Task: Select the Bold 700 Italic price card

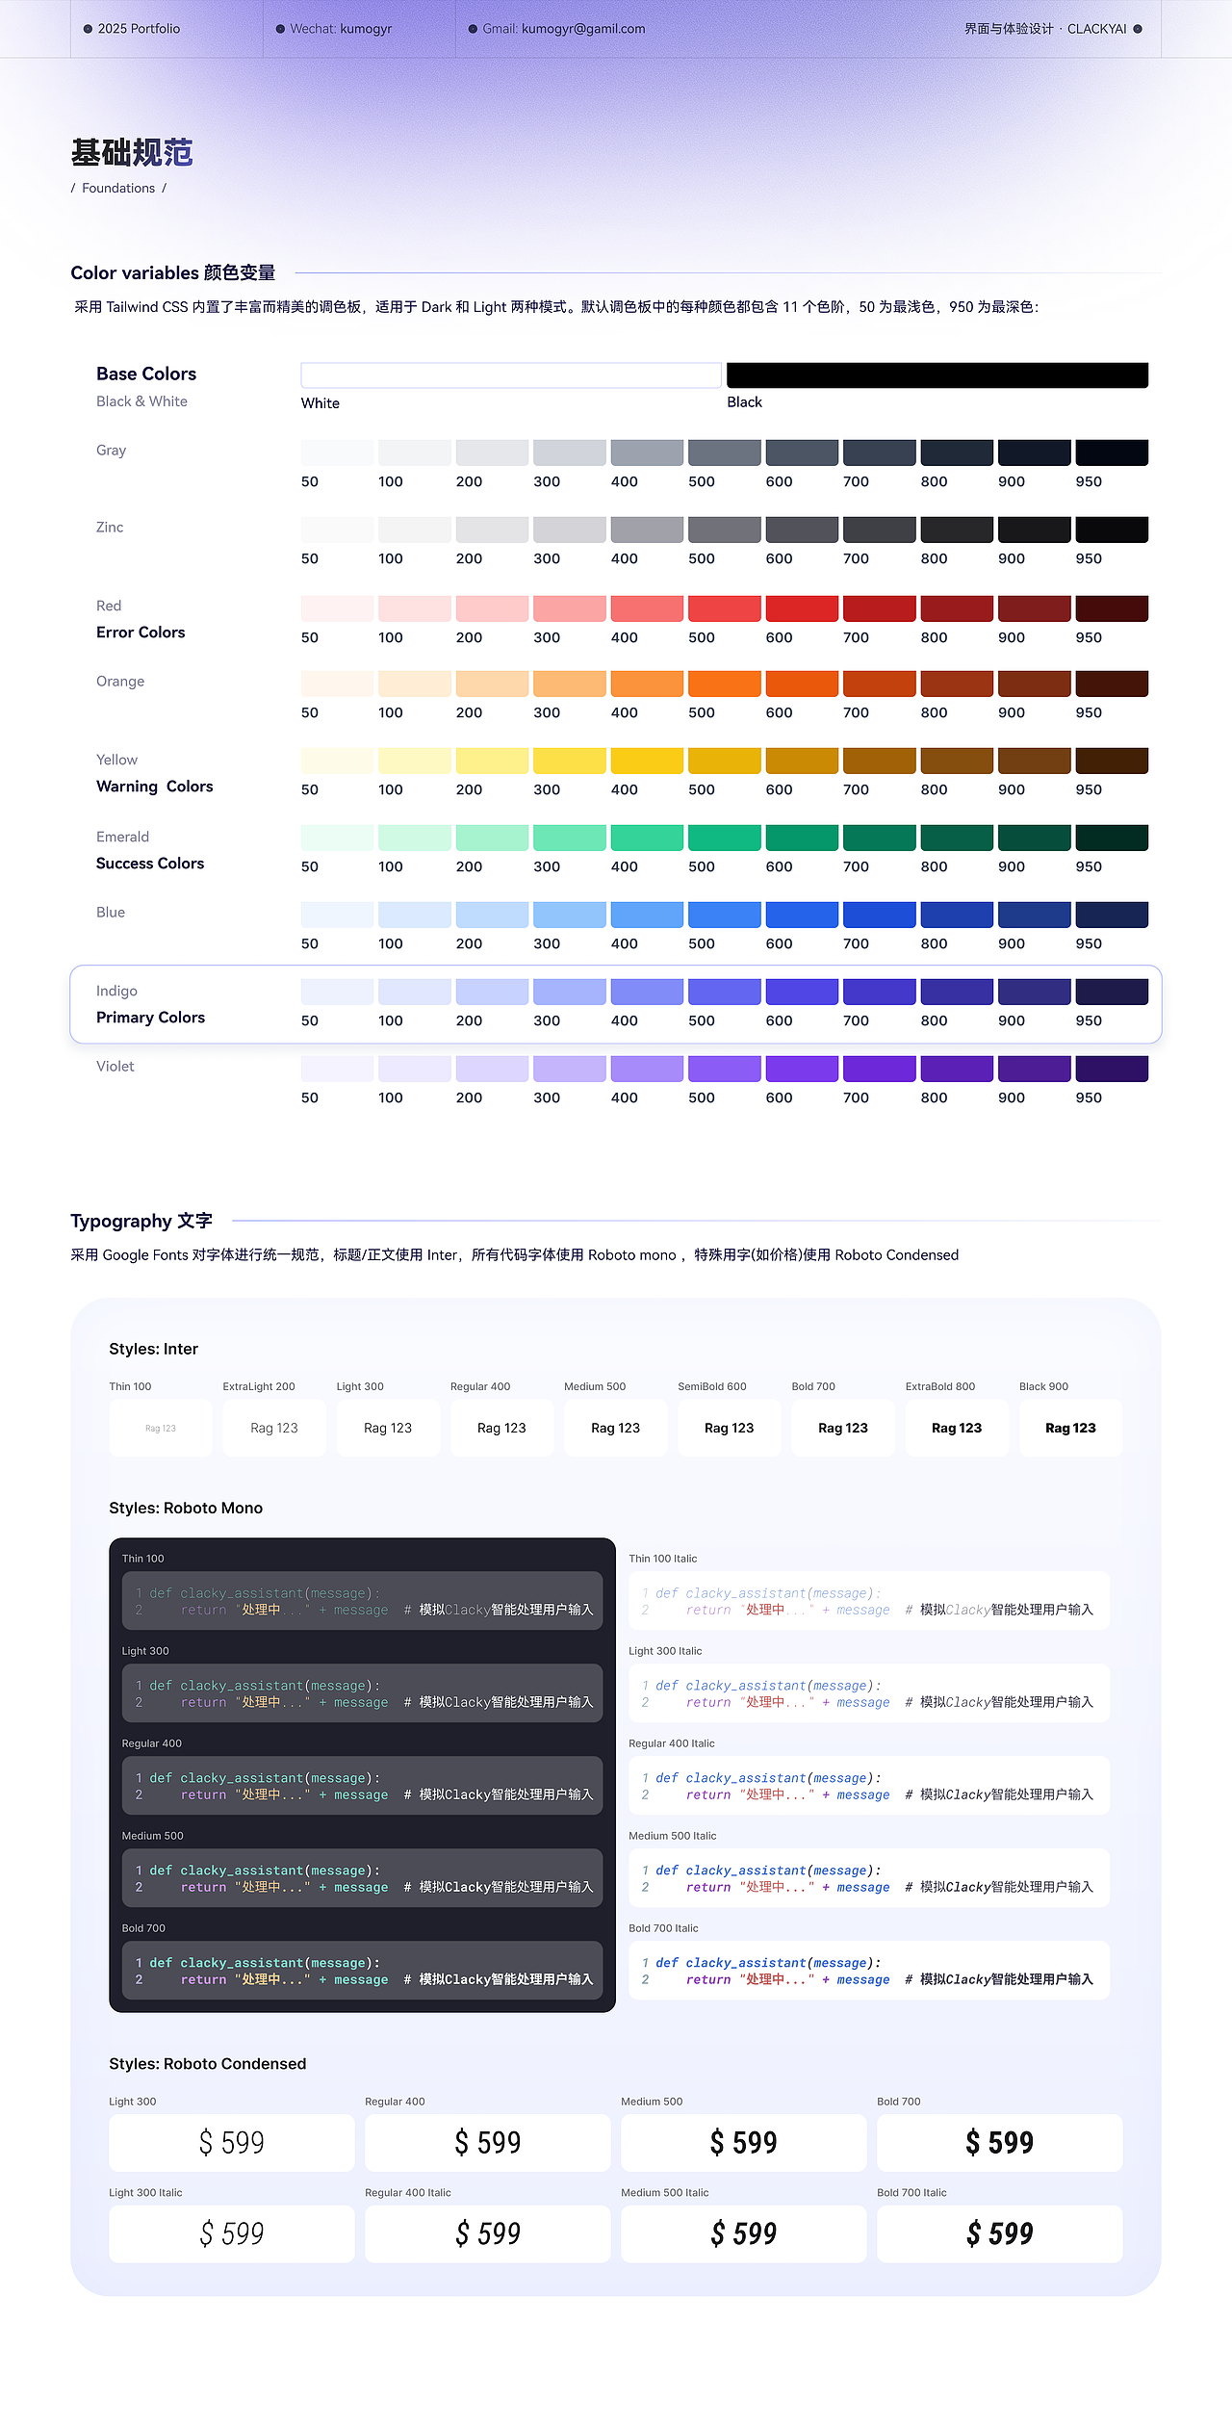Action: [x=1000, y=2233]
